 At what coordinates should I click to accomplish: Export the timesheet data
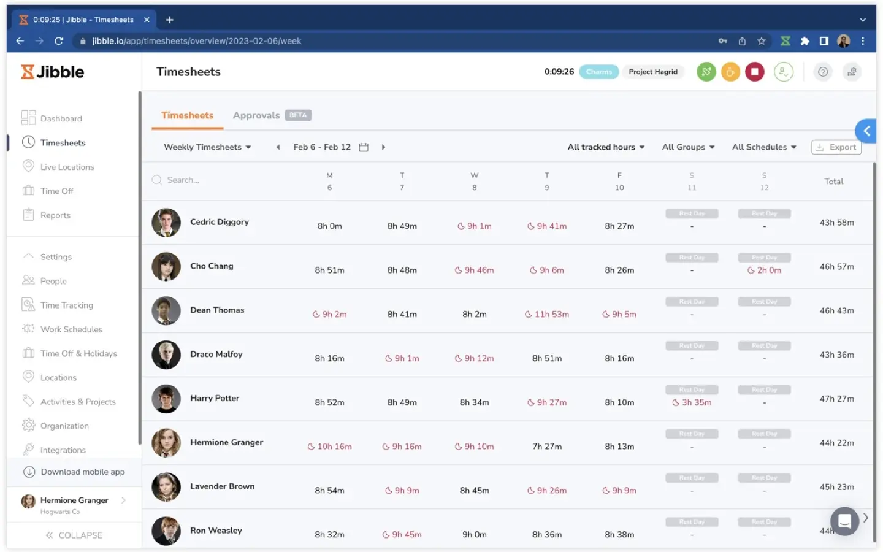tap(836, 147)
